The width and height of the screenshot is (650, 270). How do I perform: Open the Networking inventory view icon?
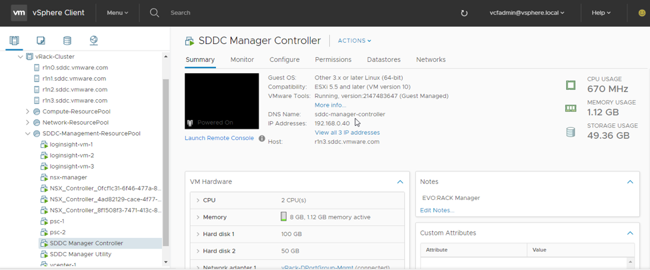pos(93,41)
